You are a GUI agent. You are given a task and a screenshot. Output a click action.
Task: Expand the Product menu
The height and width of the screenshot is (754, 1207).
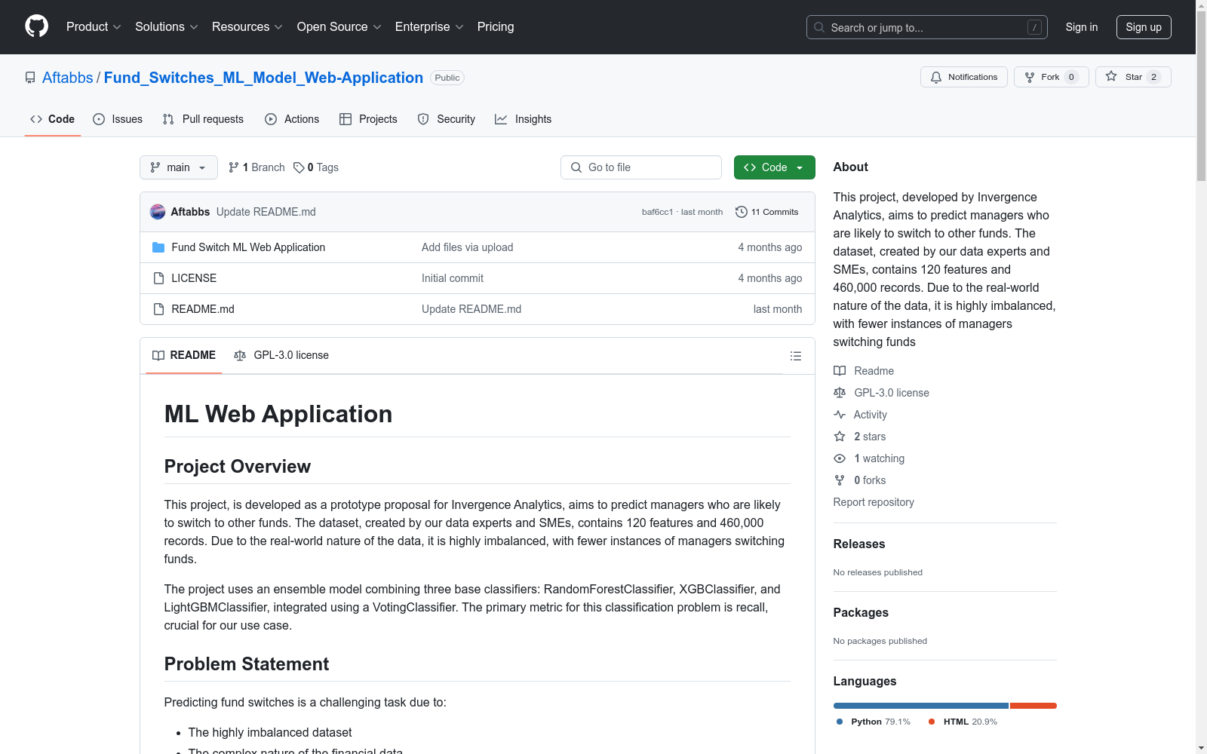click(x=94, y=27)
